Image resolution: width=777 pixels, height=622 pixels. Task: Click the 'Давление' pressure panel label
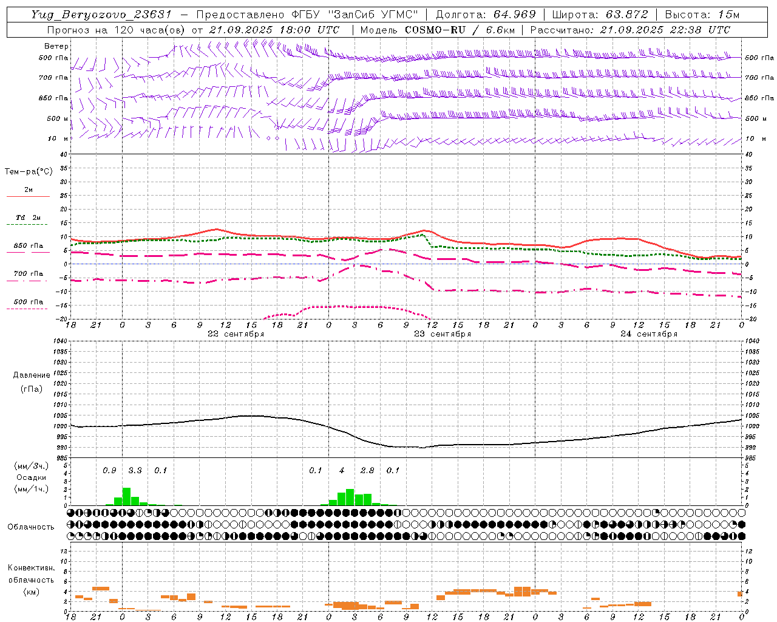click(32, 375)
